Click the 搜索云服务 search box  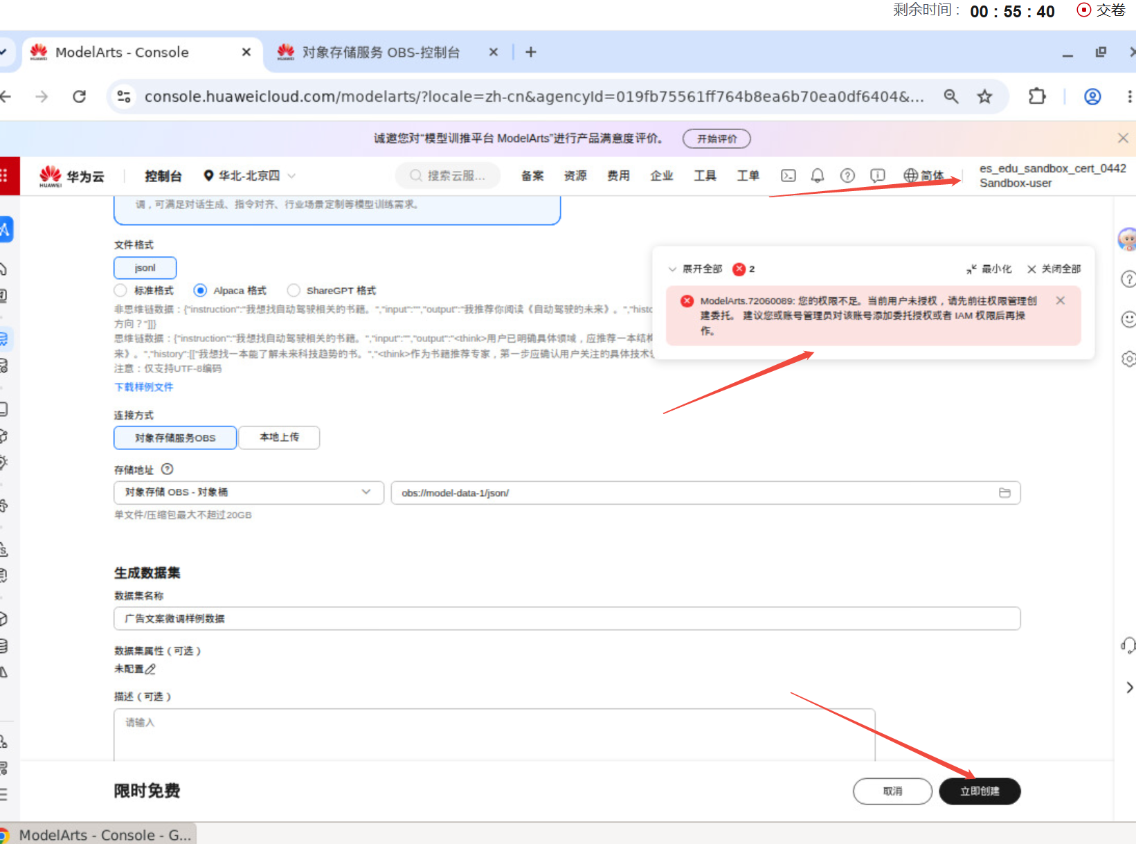[448, 176]
